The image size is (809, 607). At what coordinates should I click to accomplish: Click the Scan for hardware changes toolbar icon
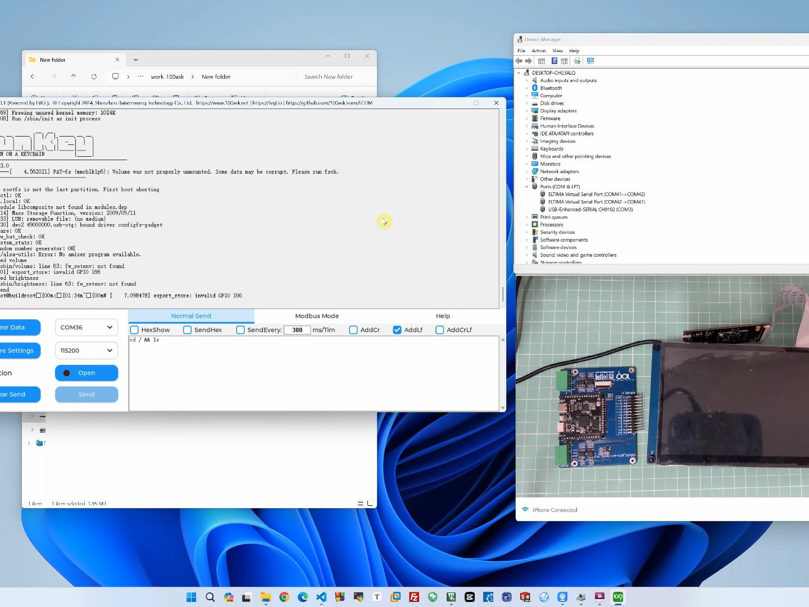click(x=577, y=61)
